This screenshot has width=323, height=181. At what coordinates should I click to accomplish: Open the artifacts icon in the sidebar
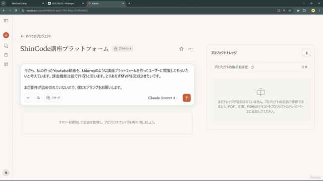pos(6,64)
